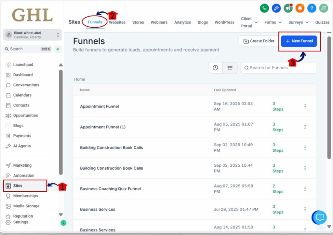Screen dimensions: 333x235
Task: Click the Create Folder button
Action: 258,41
